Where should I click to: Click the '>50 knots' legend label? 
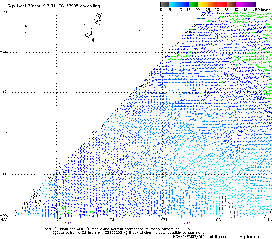tap(261, 10)
